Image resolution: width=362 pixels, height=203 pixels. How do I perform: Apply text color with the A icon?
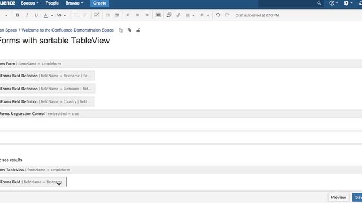pos(45,15)
